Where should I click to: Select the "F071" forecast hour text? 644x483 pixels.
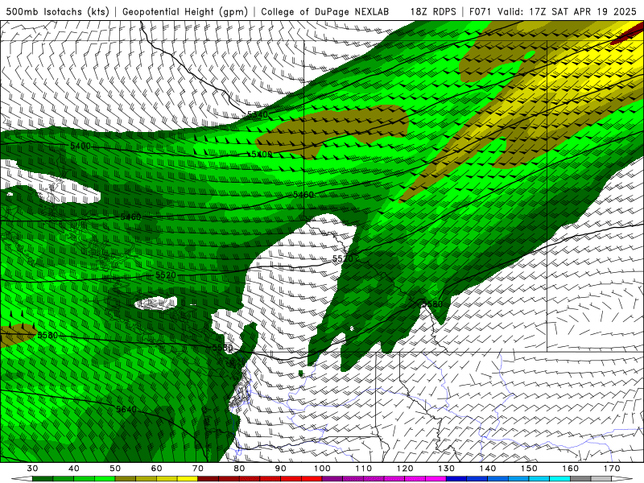click(x=480, y=11)
